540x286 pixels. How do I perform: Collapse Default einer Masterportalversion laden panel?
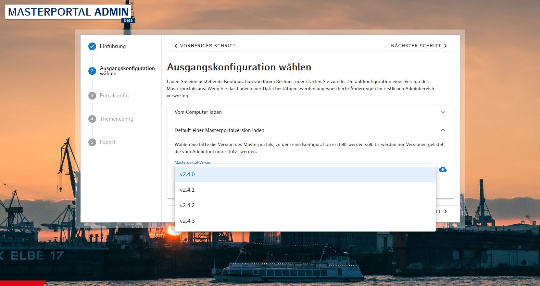click(310, 130)
